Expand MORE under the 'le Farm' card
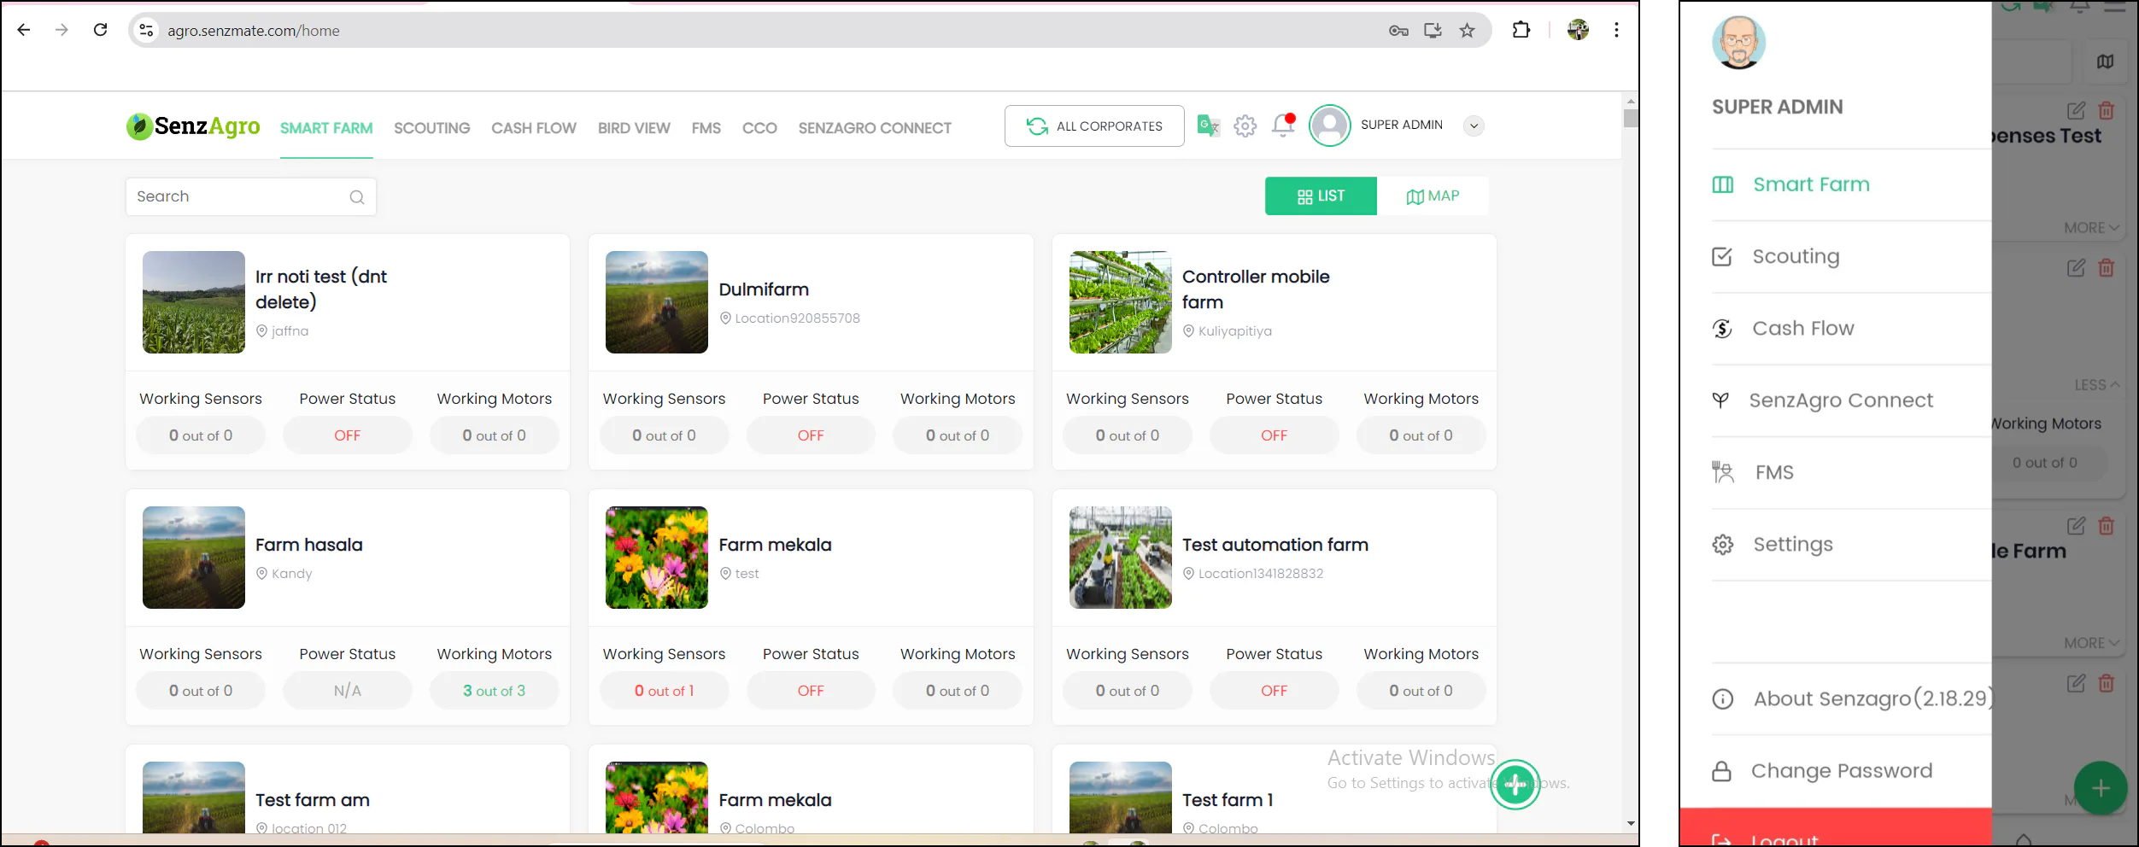Screen dimensions: 2139x847 click(2092, 643)
